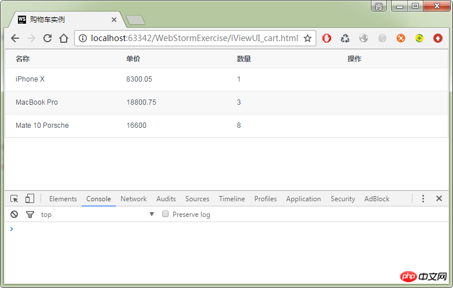Click quantity 1 in iPhone X row
Viewport: 453px width, 288px height.
[x=239, y=79]
